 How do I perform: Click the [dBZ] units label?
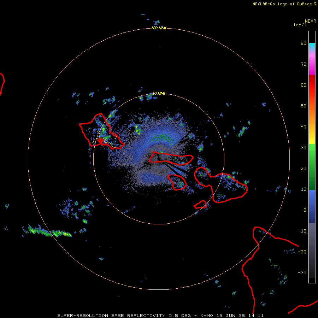[300, 25]
